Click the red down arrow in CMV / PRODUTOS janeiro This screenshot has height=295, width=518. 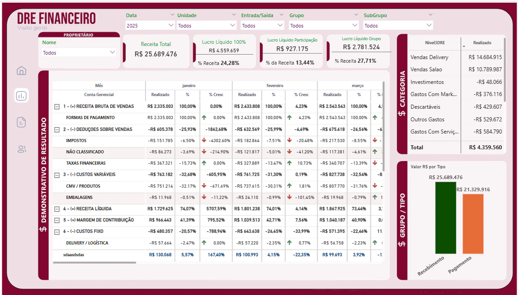pos(204,186)
